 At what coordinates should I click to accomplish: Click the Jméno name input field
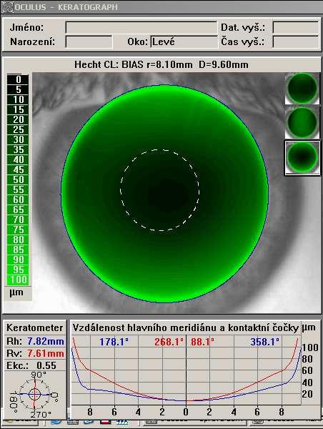pos(141,27)
